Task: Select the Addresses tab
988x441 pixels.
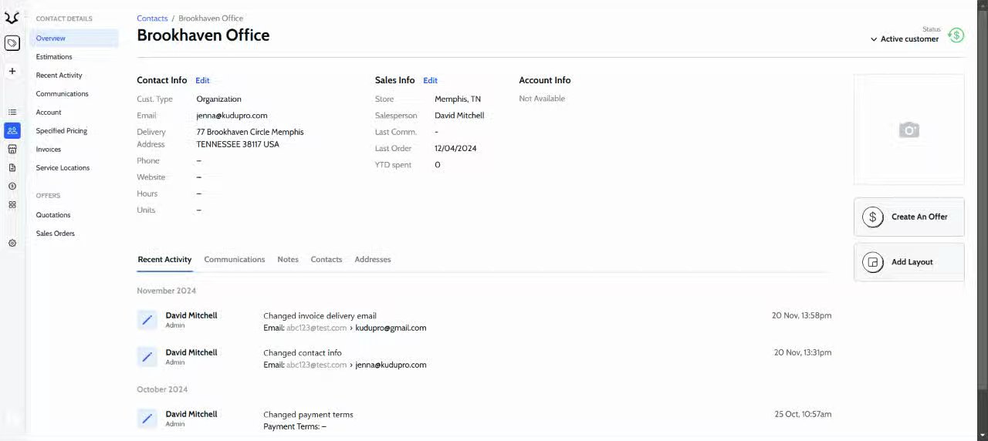Action: 373,260
